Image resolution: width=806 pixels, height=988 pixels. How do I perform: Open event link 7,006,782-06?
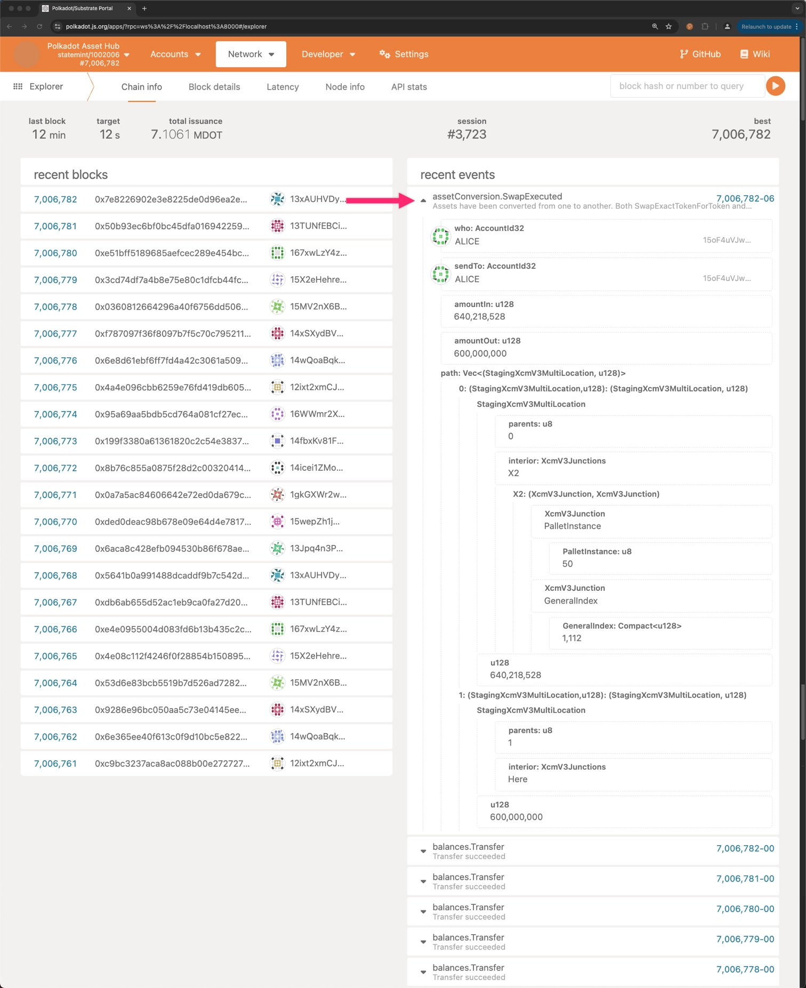pyautogui.click(x=745, y=198)
